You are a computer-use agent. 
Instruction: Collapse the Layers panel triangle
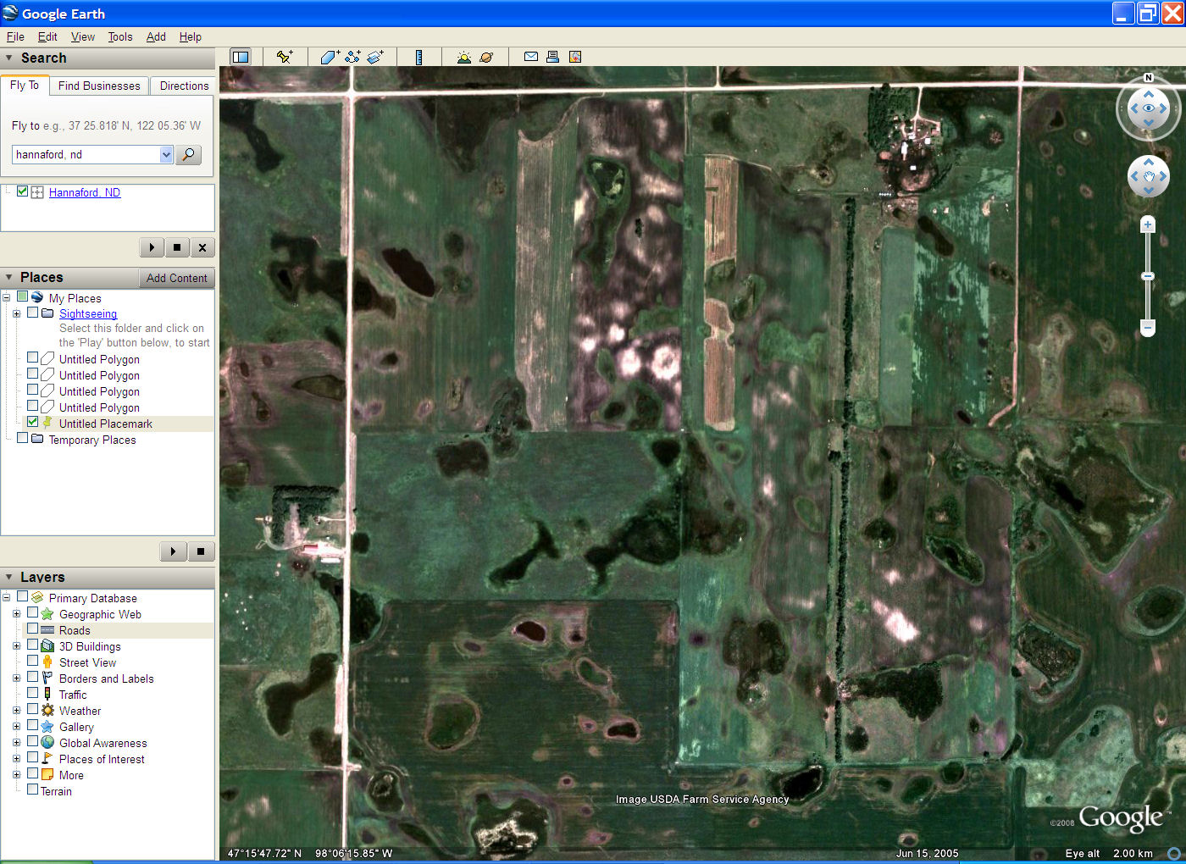[9, 578]
